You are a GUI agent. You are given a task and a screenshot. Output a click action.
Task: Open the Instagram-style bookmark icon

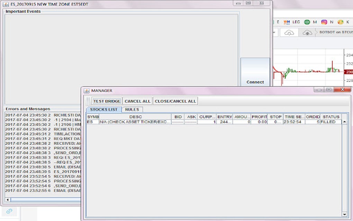coord(324,22)
